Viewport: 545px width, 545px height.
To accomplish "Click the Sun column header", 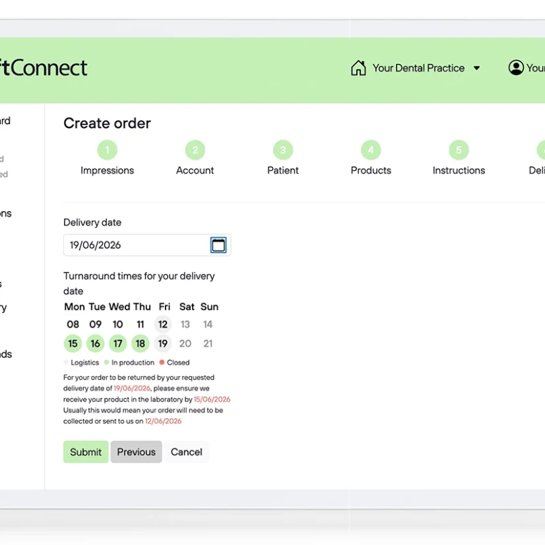I will click(209, 307).
